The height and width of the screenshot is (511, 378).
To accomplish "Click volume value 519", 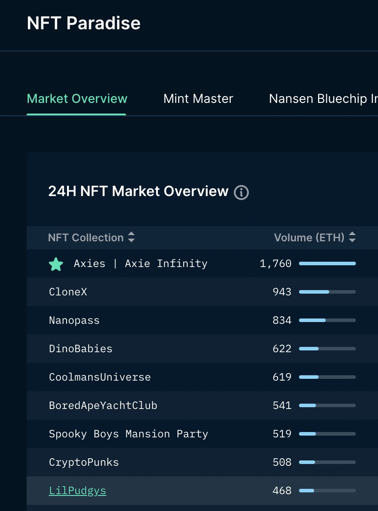I will click(x=282, y=433).
